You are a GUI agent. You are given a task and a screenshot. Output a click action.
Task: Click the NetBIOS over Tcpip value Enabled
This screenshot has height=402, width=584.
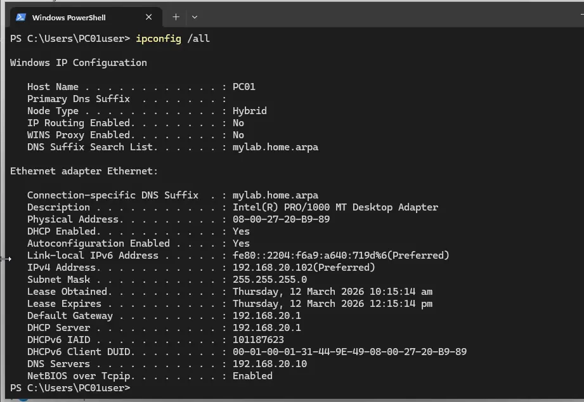point(252,376)
